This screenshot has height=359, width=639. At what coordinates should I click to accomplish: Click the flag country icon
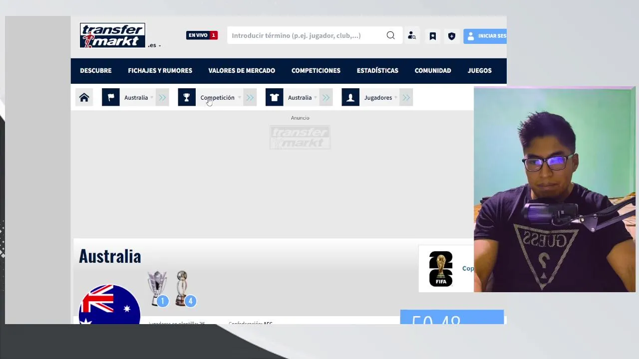tap(111, 97)
